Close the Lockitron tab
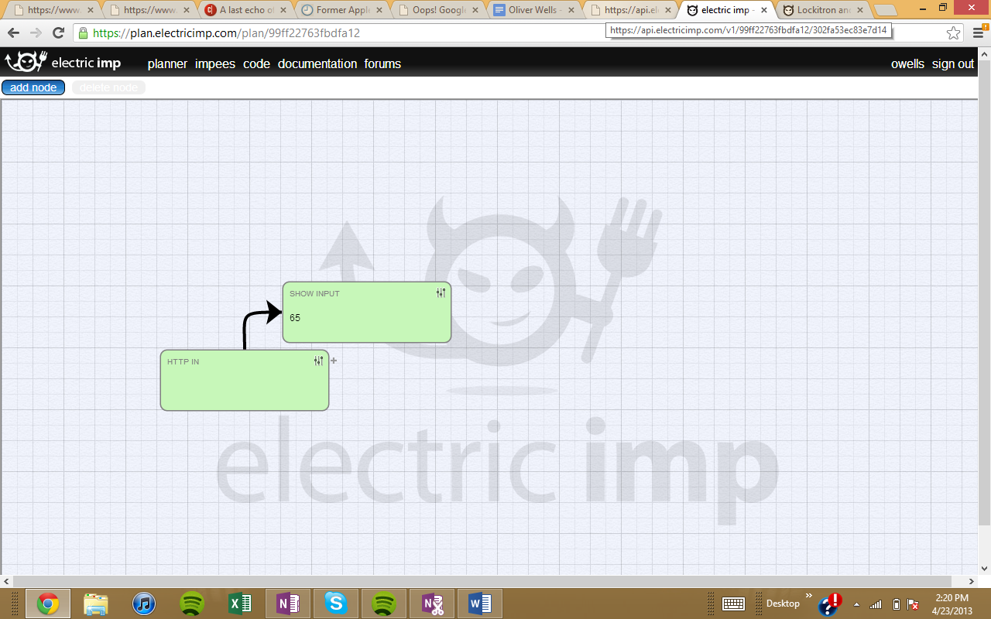 (859, 10)
